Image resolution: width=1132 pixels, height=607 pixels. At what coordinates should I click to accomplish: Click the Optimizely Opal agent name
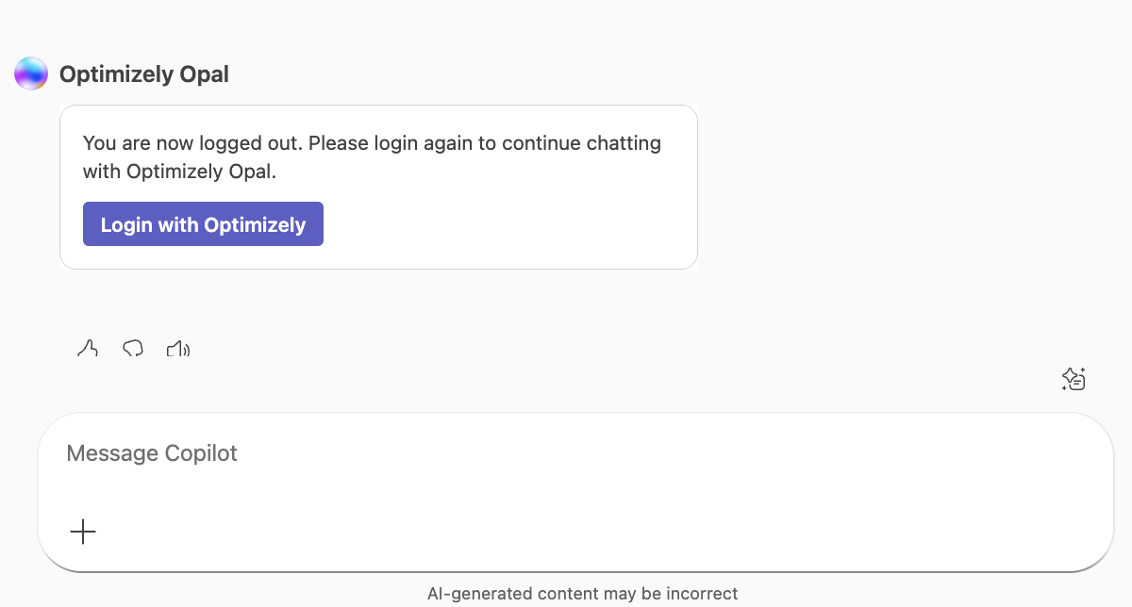click(x=144, y=73)
